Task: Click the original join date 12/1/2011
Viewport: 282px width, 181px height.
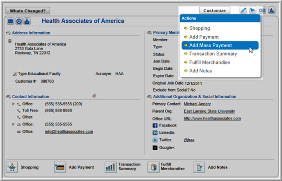Action: click(193, 83)
